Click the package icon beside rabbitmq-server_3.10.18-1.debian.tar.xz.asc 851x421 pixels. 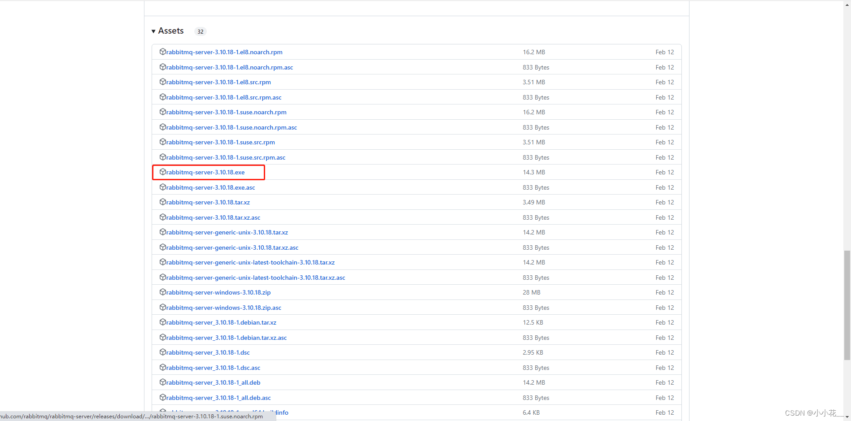(x=163, y=338)
